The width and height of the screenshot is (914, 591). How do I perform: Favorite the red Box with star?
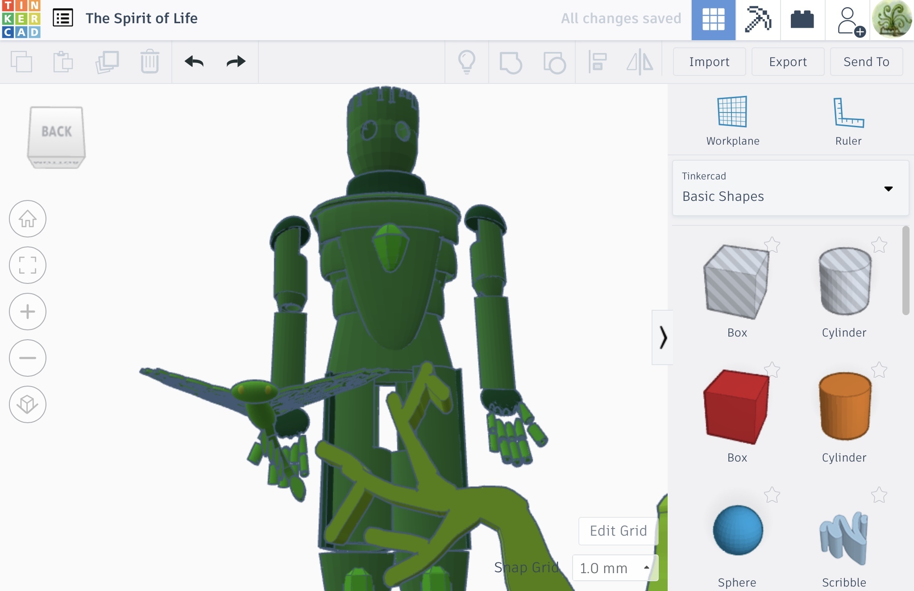tap(772, 370)
